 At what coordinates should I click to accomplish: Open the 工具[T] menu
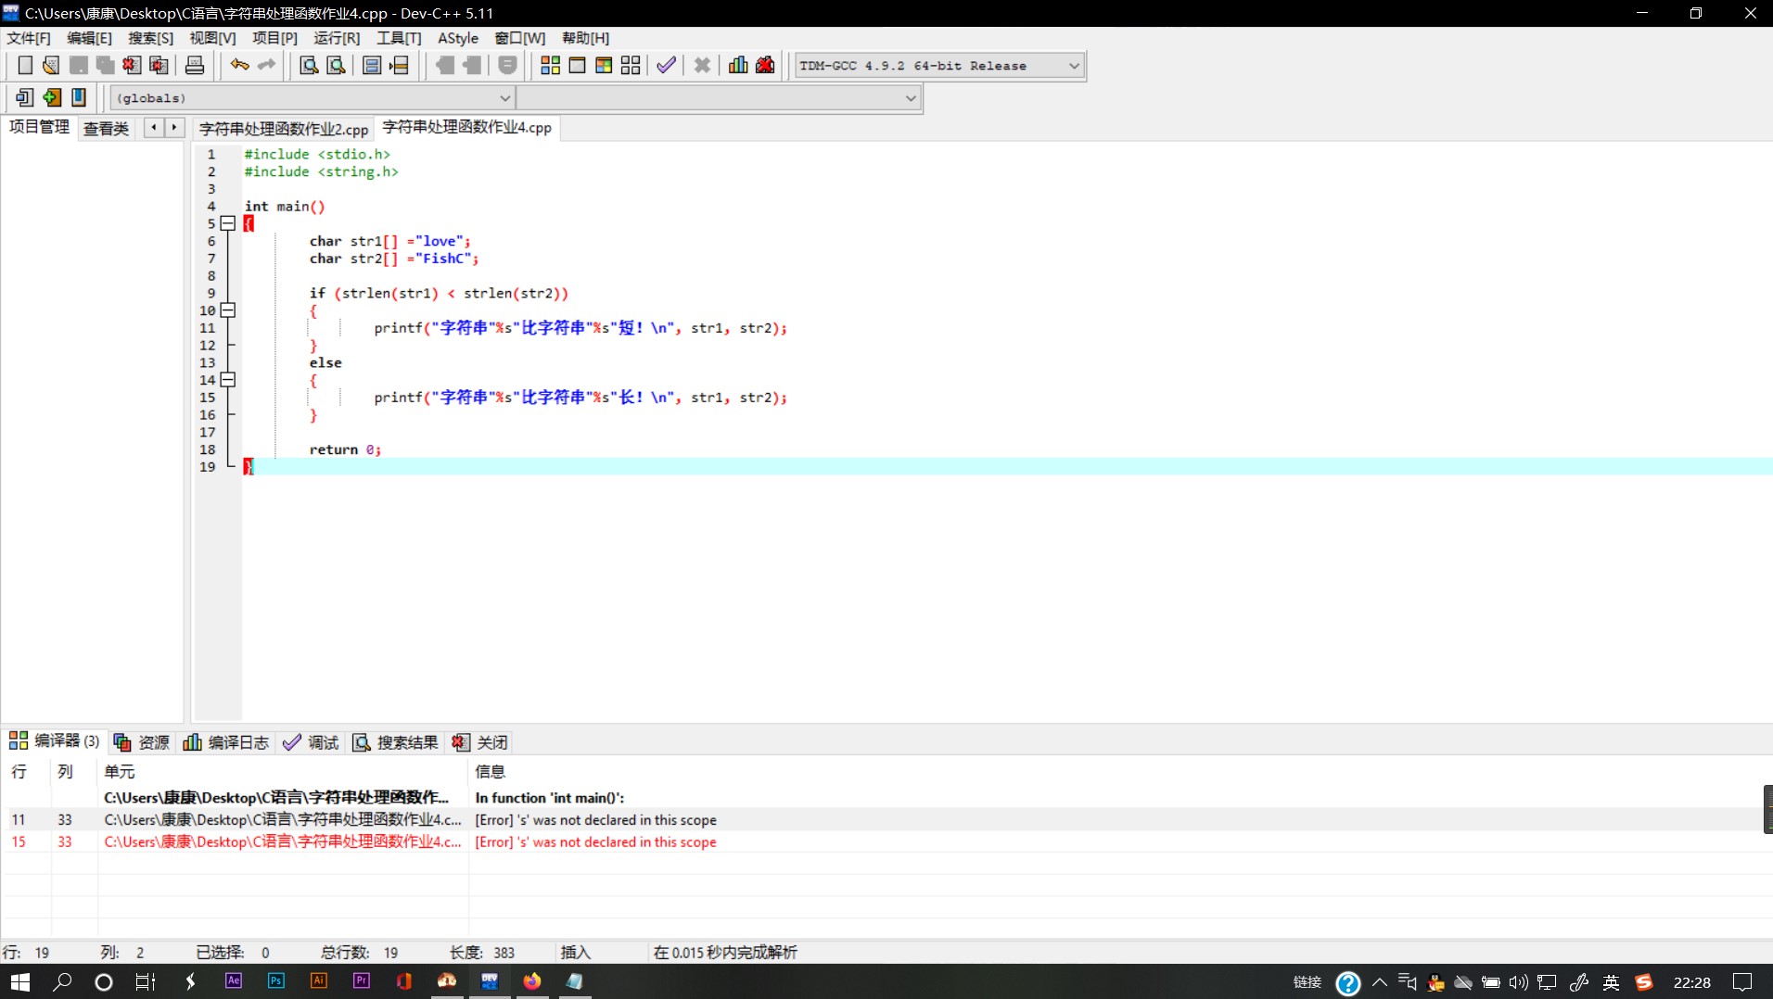click(399, 38)
